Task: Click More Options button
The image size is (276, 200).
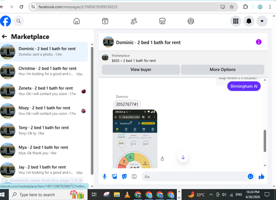Action: click(x=222, y=70)
